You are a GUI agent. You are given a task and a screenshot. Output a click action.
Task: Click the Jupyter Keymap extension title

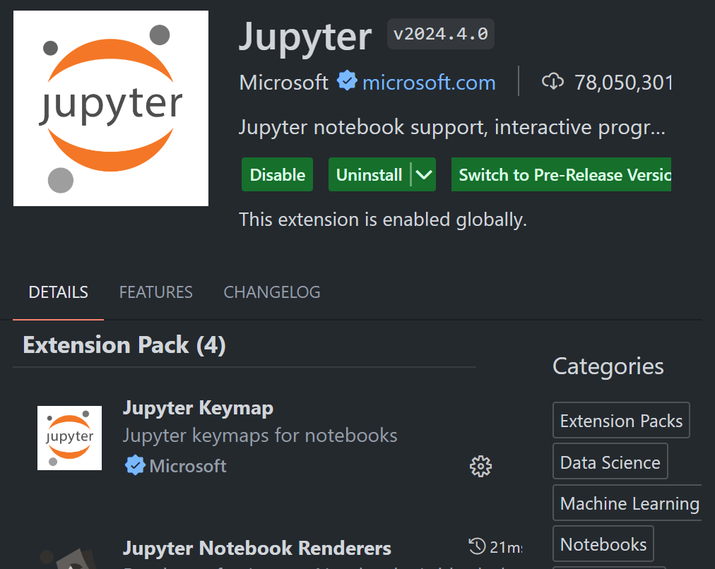coord(198,408)
